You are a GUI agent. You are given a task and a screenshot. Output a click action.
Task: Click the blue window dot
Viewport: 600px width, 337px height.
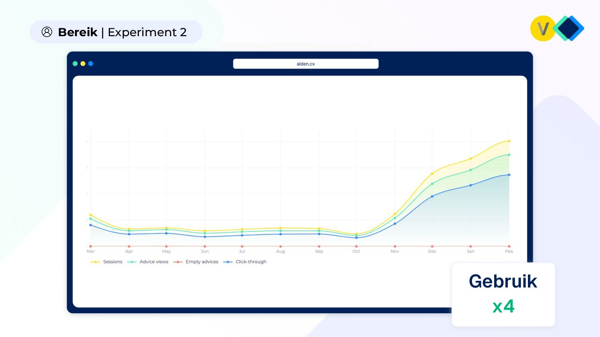click(91, 64)
